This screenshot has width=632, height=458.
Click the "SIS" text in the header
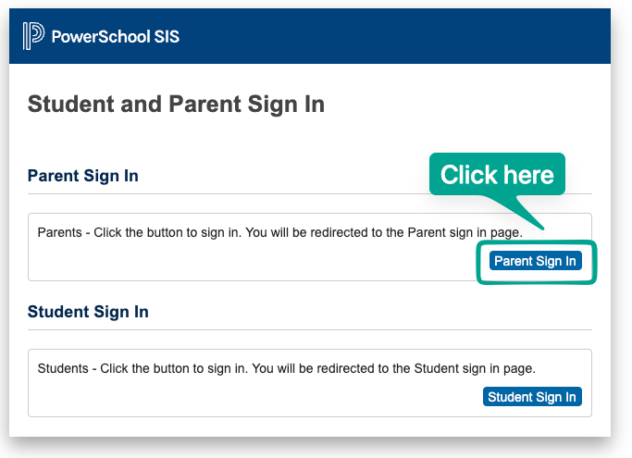coord(167,37)
